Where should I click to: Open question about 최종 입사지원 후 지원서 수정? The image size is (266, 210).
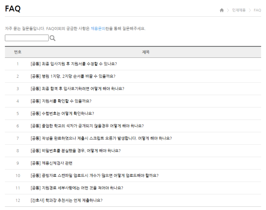pyautogui.click(x=73, y=64)
